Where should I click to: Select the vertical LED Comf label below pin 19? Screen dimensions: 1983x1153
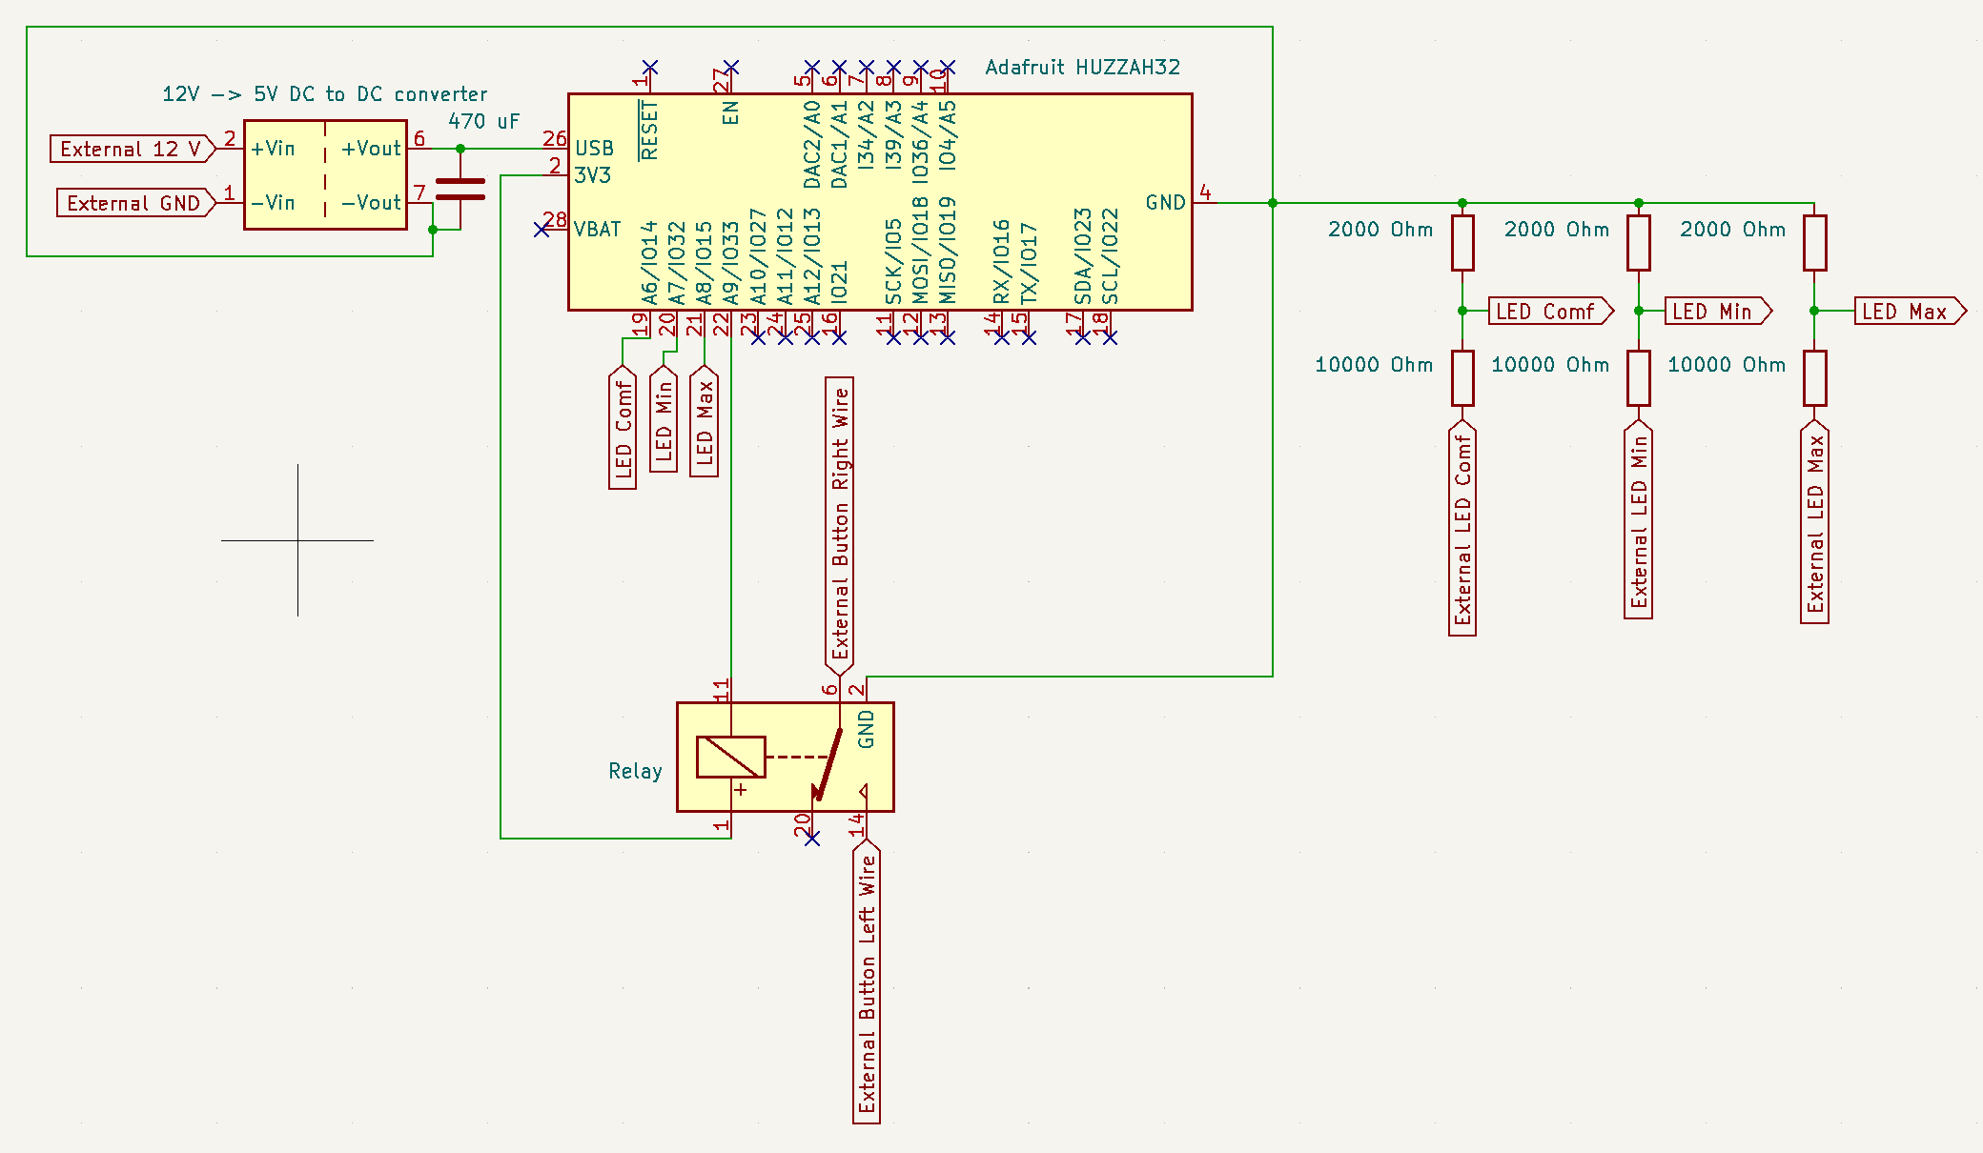[623, 428]
